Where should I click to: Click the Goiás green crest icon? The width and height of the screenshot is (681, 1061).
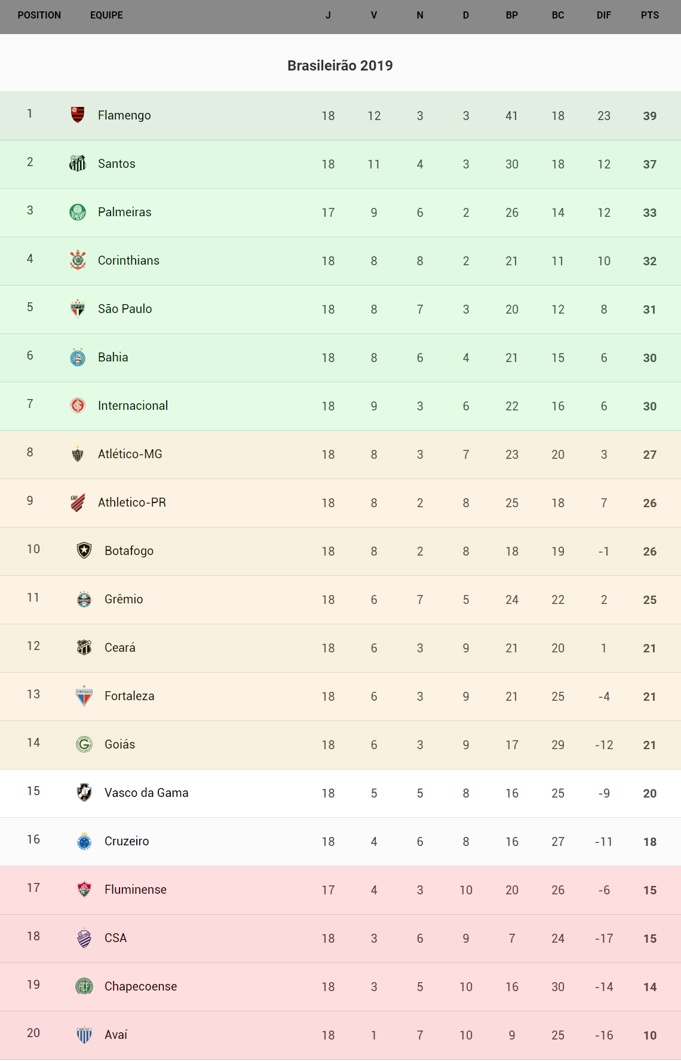[x=84, y=744]
